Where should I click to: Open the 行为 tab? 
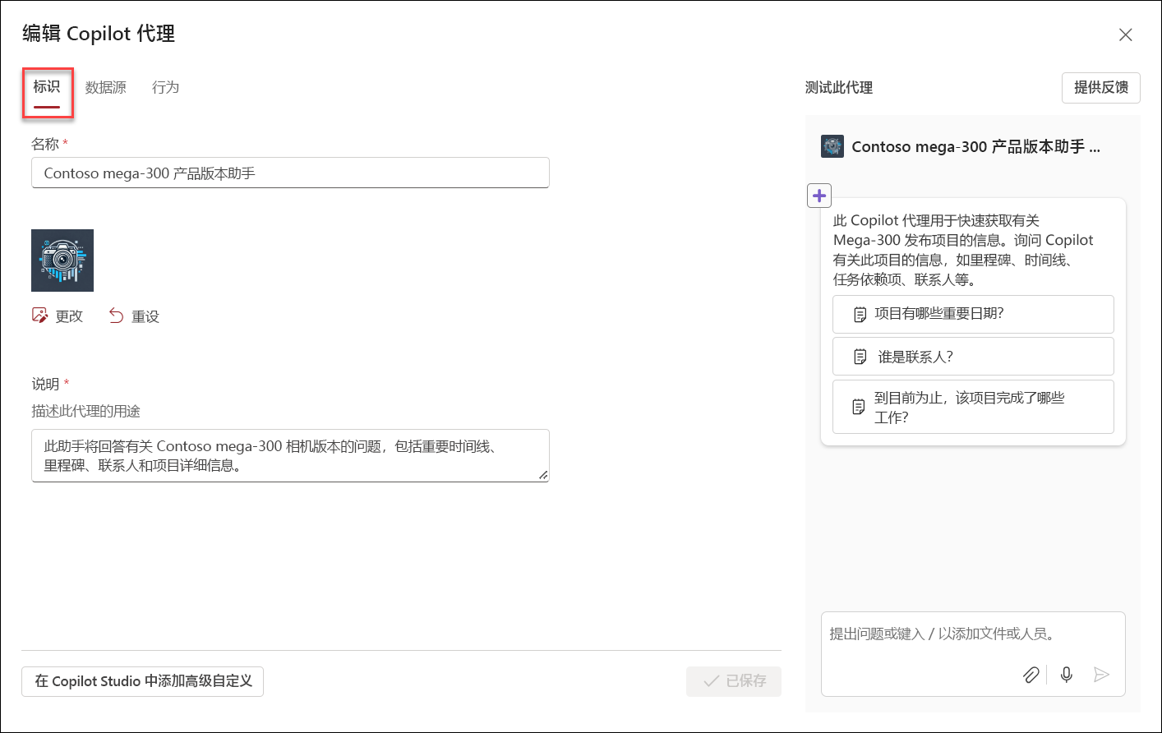[165, 87]
